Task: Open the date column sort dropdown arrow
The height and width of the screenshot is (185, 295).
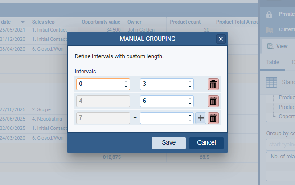Action: pyautogui.click(x=22, y=22)
